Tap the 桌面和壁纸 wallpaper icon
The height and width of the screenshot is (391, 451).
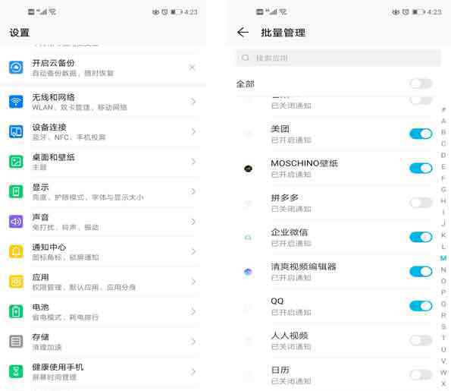pos(16,162)
